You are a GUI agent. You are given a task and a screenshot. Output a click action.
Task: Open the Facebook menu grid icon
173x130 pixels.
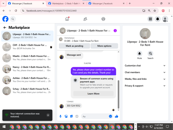click(x=150, y=19)
